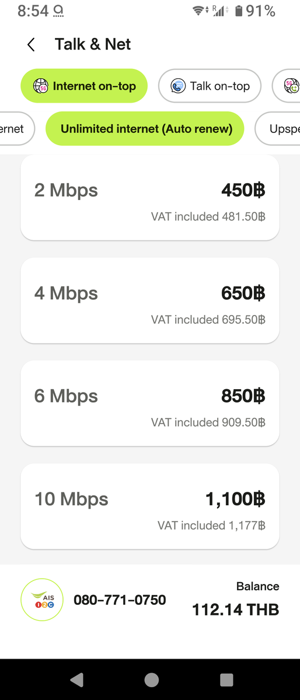Tap the Android home circle button
The image size is (300, 700).
[x=151, y=680]
